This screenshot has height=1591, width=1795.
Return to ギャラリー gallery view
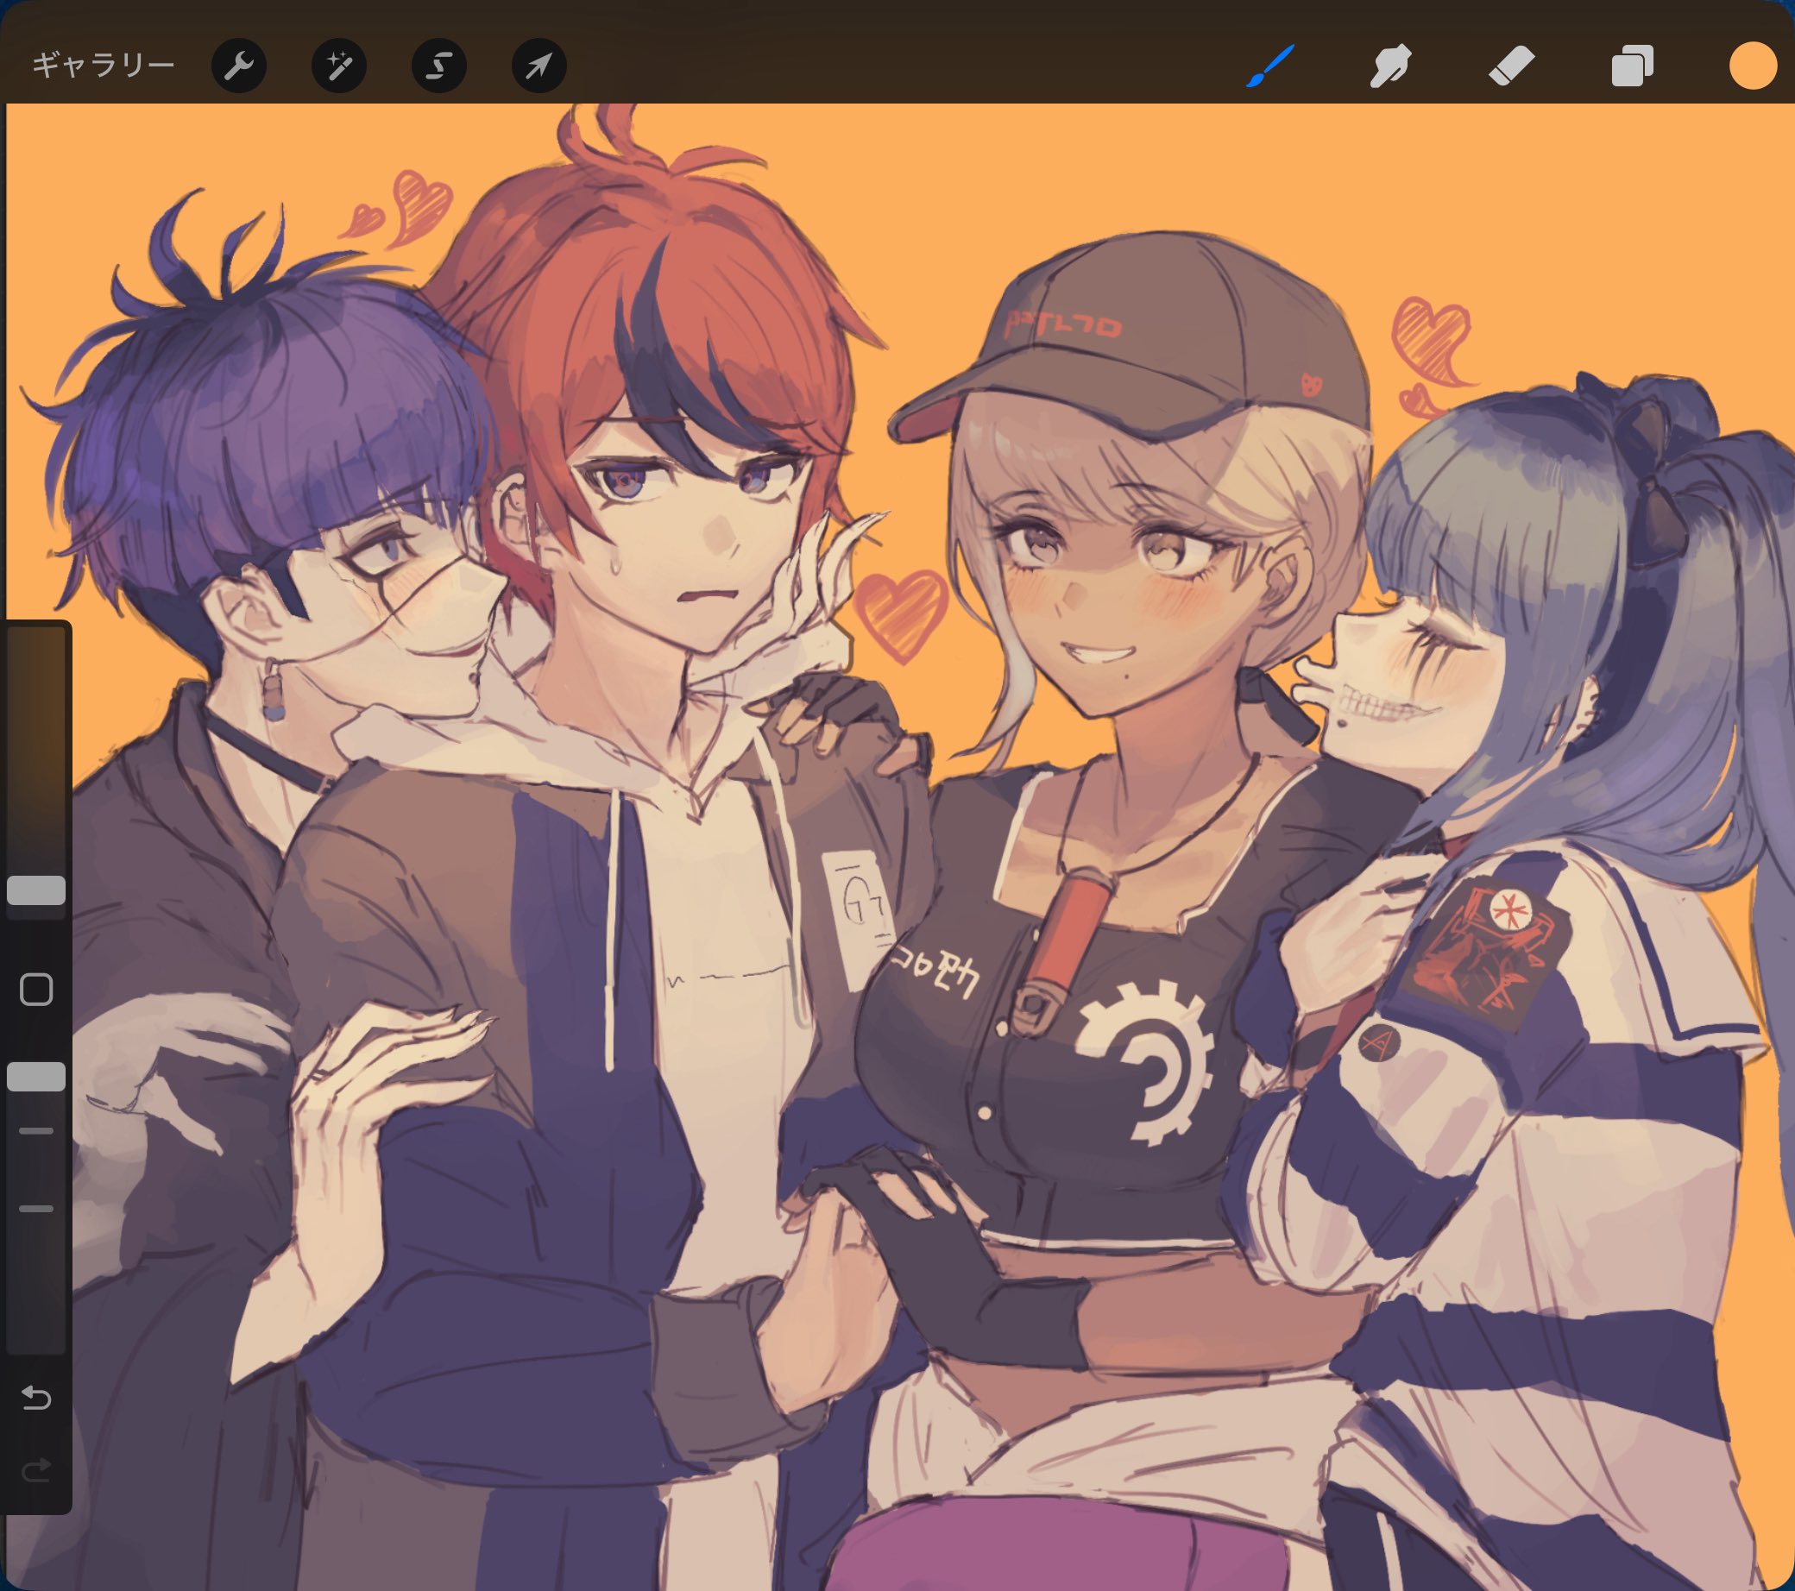pyautogui.click(x=104, y=66)
